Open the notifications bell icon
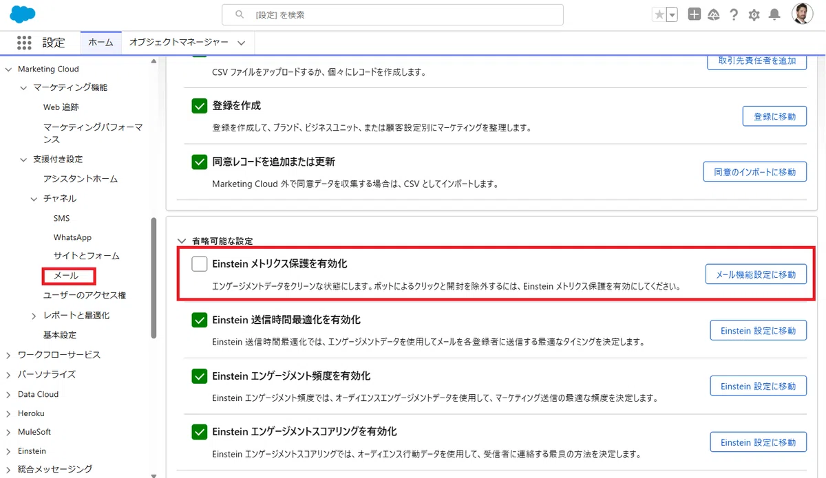The width and height of the screenshot is (826, 478). tap(774, 14)
